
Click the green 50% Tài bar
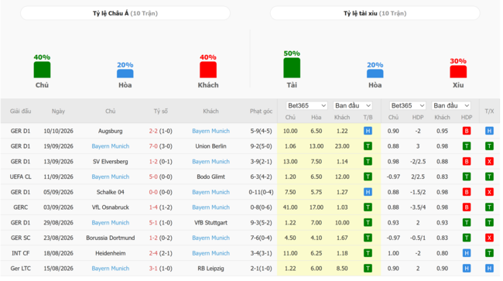click(x=292, y=67)
